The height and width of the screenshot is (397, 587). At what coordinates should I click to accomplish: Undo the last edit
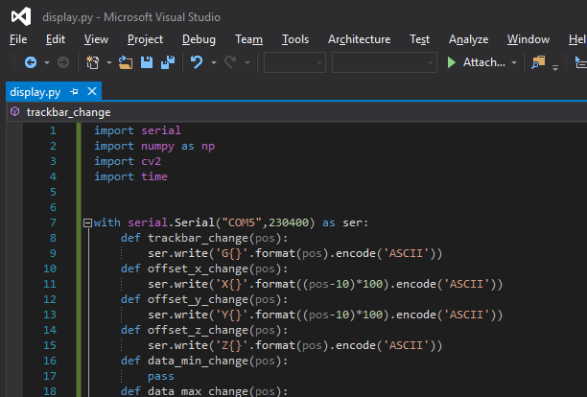point(197,62)
